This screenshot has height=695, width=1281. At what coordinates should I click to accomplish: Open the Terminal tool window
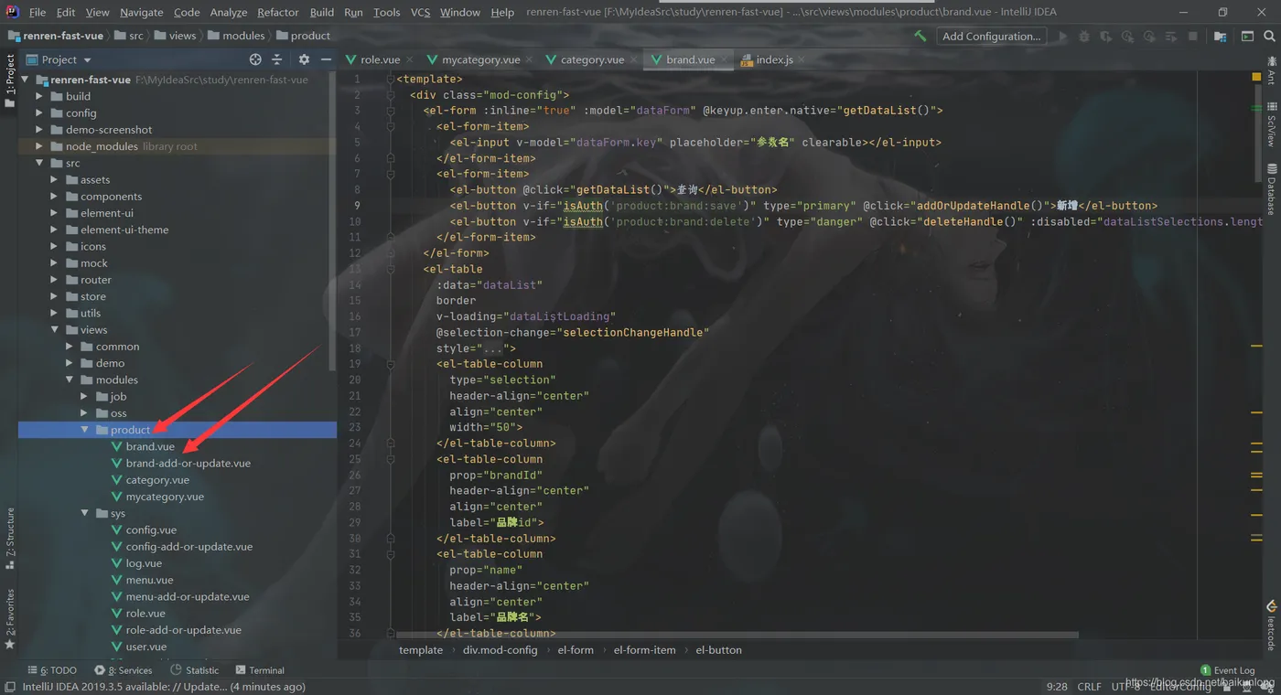coord(260,670)
